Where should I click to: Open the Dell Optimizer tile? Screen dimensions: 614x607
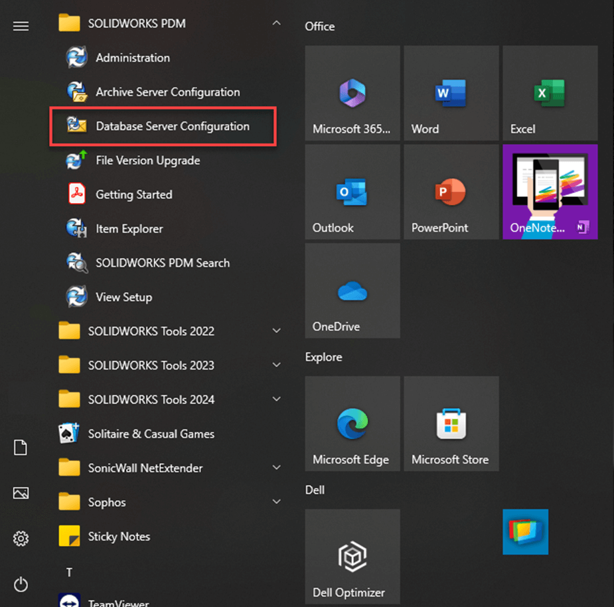coord(352,557)
